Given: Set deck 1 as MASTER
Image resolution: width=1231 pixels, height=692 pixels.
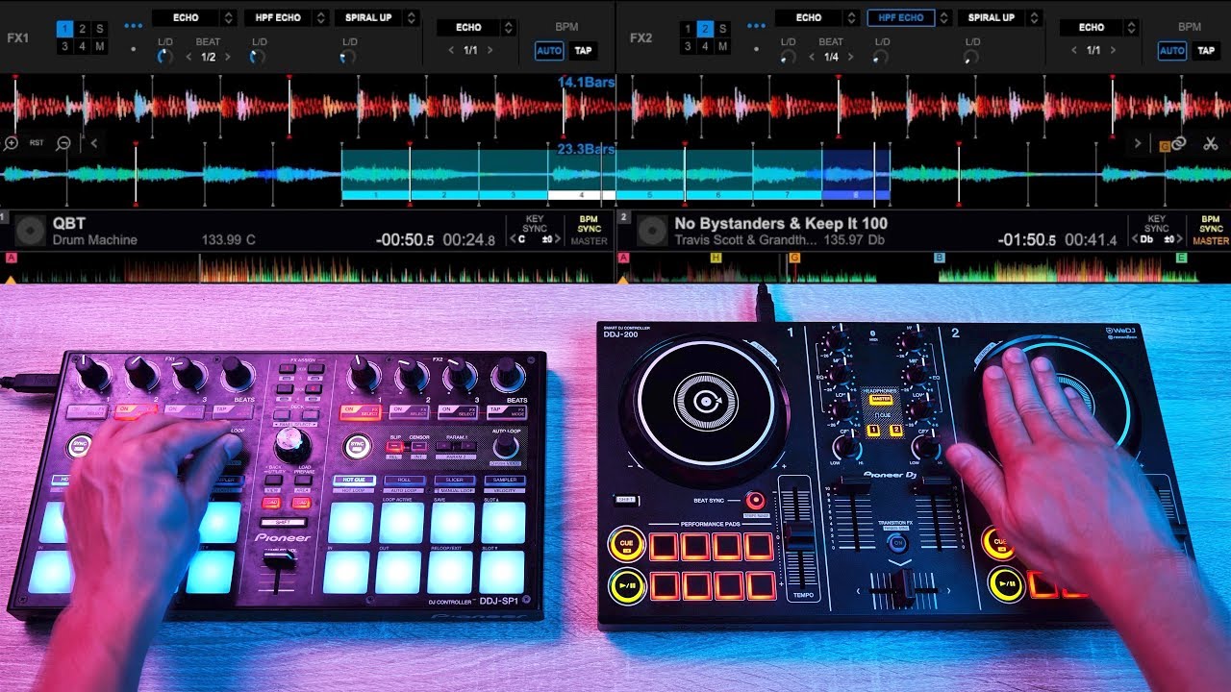Looking at the screenshot, I should tap(589, 241).
